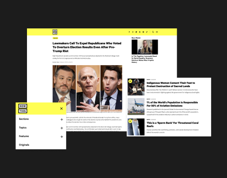The width and height of the screenshot is (227, 178).
Task: Open the hamburger menu icon in header
Action: coord(157,32)
